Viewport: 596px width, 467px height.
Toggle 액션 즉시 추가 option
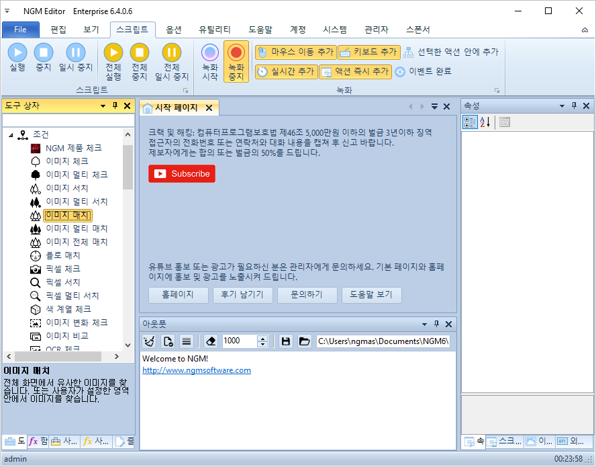coord(356,71)
